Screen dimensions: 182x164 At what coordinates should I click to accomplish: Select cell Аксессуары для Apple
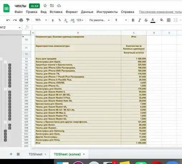[78, 61]
